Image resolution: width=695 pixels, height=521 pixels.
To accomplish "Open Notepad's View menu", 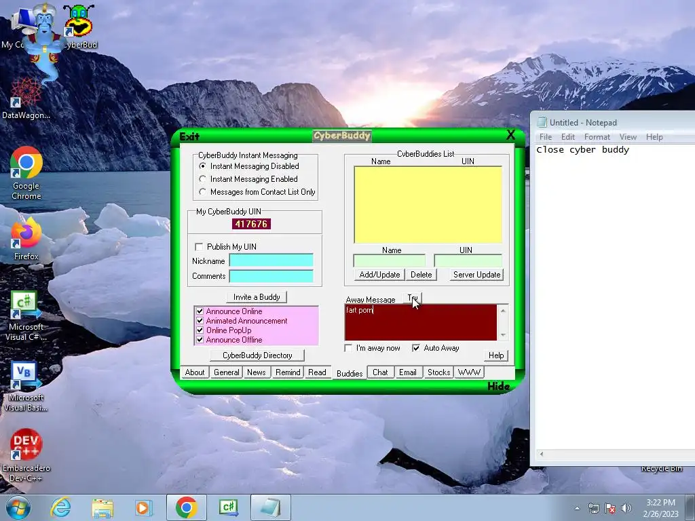I will (628, 137).
